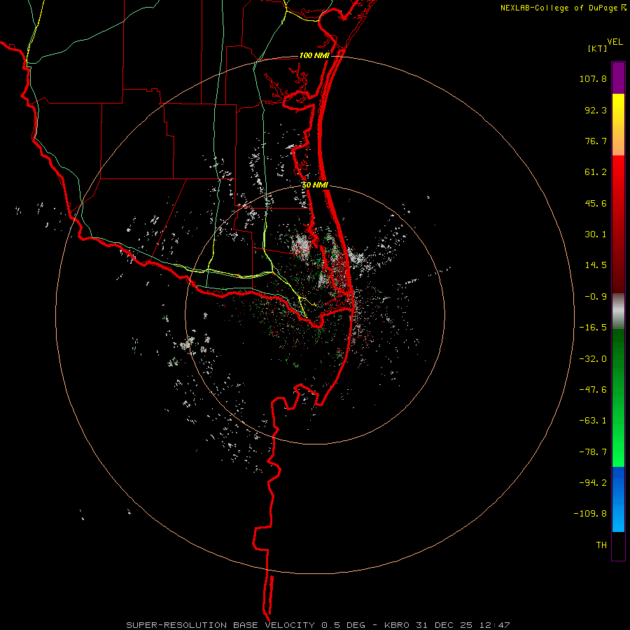The image size is (630, 630).
Task: Click the 50 NMI range ring label
Action: click(315, 185)
